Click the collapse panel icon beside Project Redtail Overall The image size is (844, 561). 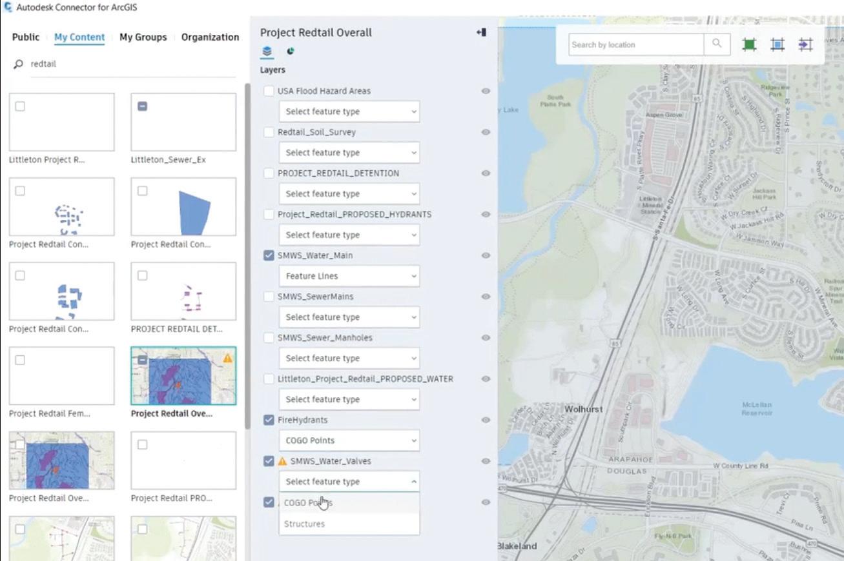481,32
